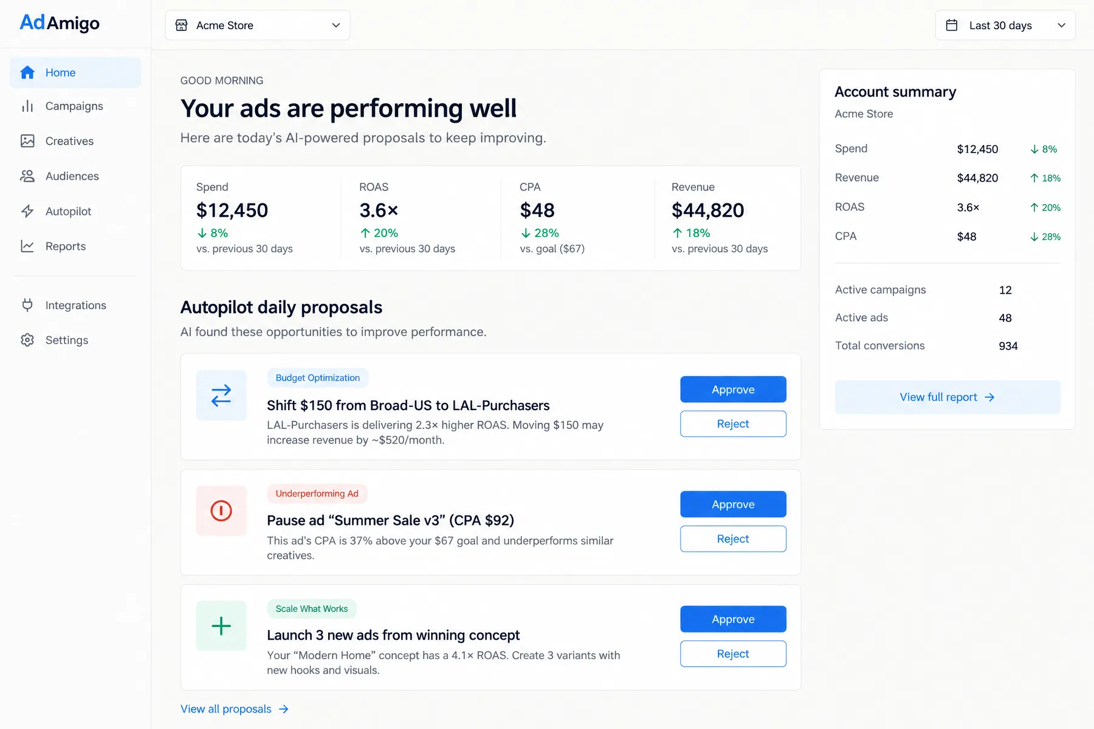
Task: Click the Scale What Works tag
Action: [312, 609]
